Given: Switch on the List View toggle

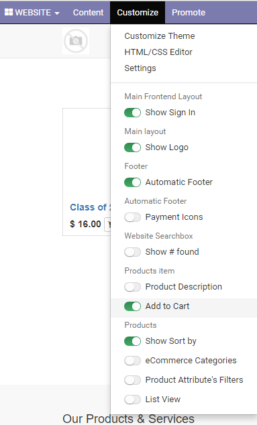Looking at the screenshot, I should pos(132,400).
